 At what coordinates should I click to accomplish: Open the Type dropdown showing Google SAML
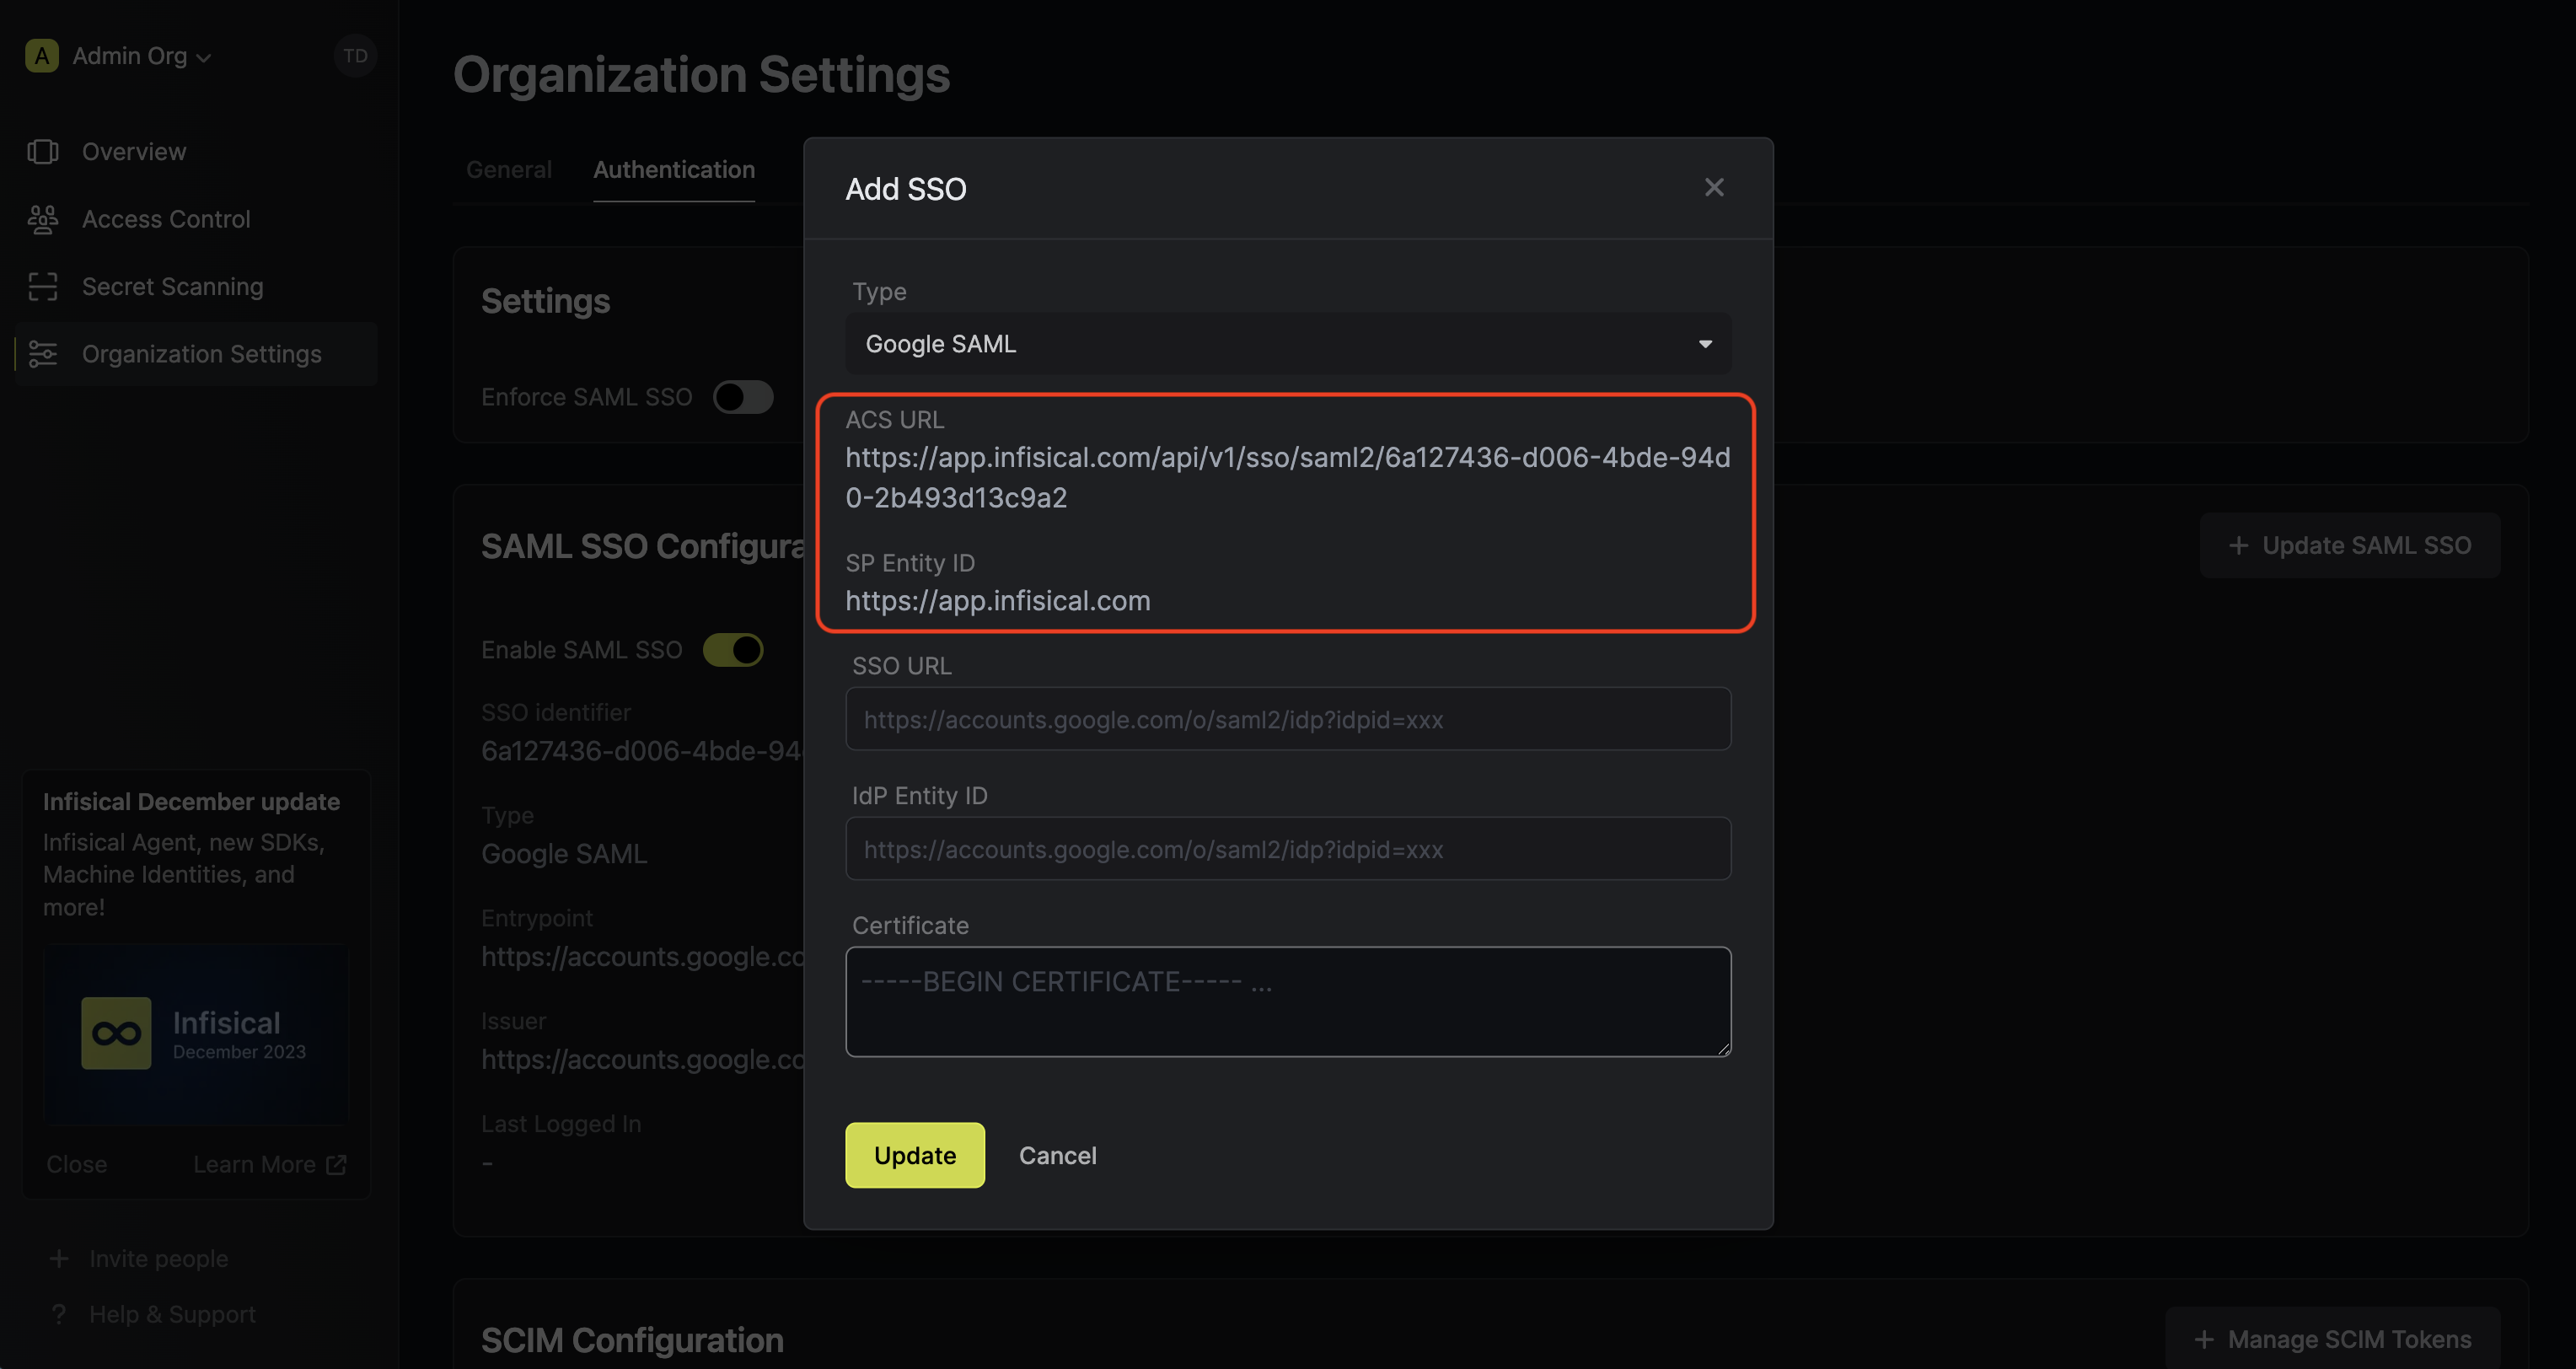[1288, 343]
